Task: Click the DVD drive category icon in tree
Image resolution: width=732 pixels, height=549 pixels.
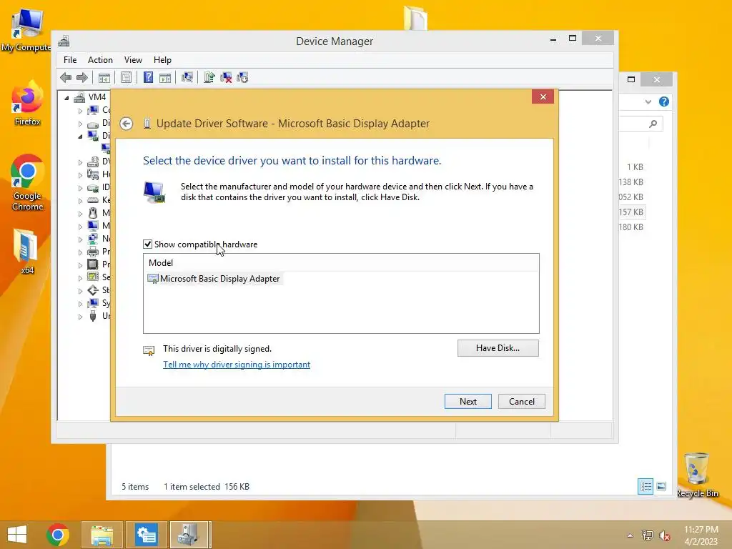Action: [93, 162]
